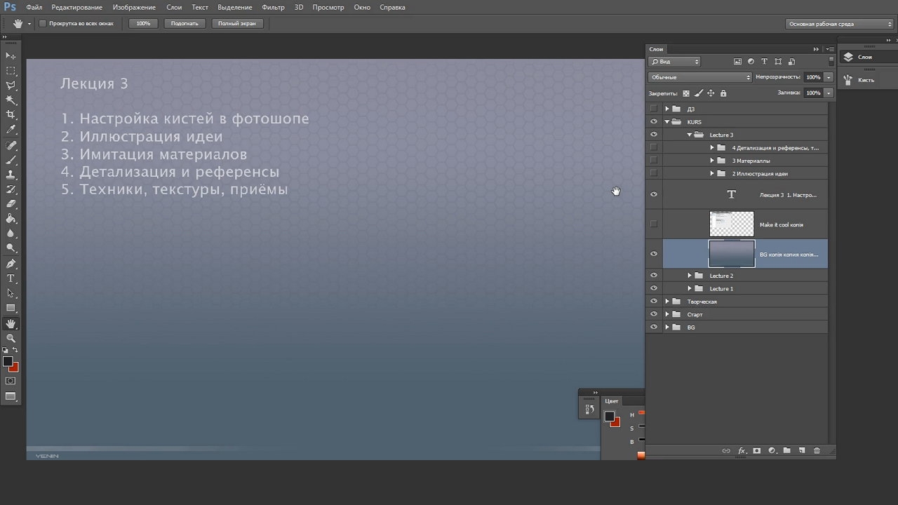Open the Слои menu in menu bar
898x505 pixels.
[174, 7]
